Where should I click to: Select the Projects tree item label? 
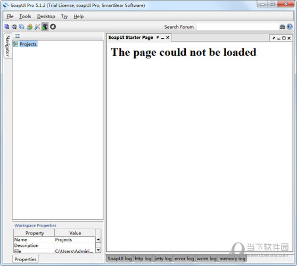[x=28, y=44]
